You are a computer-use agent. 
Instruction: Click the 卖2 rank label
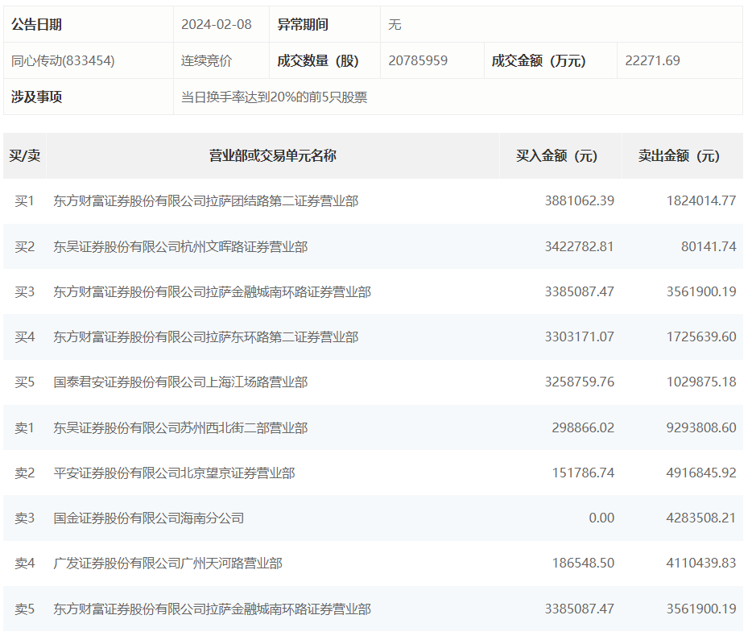tap(24, 473)
